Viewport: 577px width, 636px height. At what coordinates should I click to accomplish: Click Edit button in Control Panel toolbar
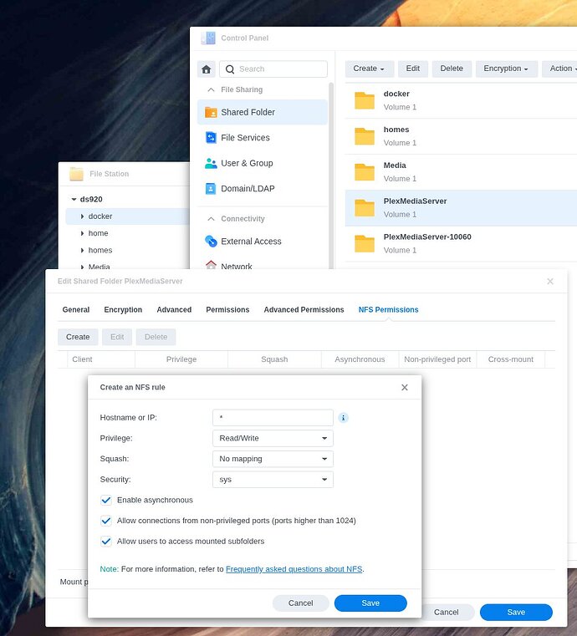click(x=412, y=69)
